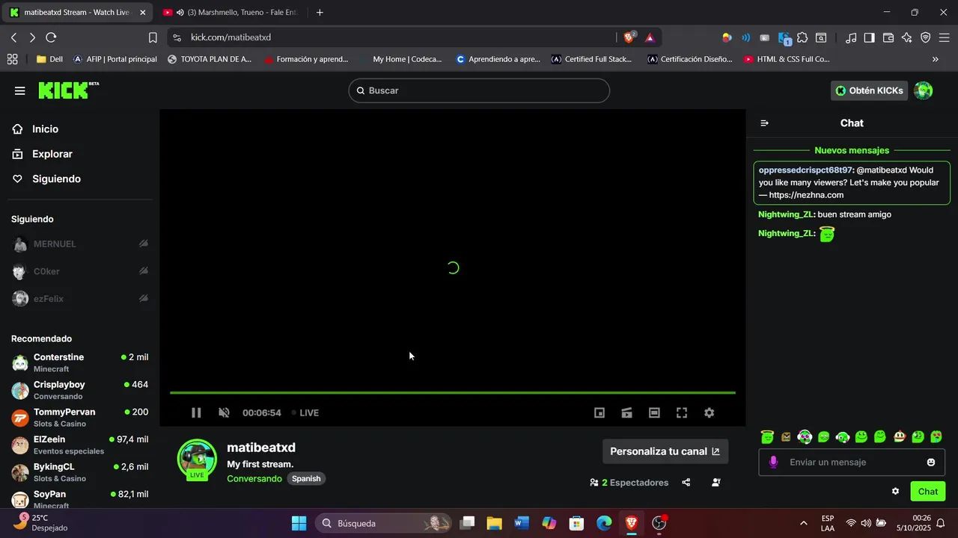
Task: Open the music note playlist icon
Action: 851,37
